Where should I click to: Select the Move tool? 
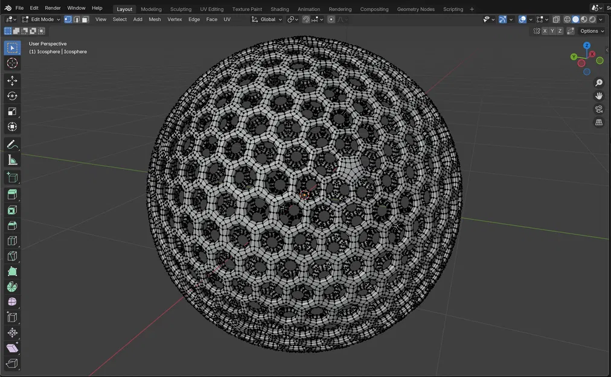(12, 80)
